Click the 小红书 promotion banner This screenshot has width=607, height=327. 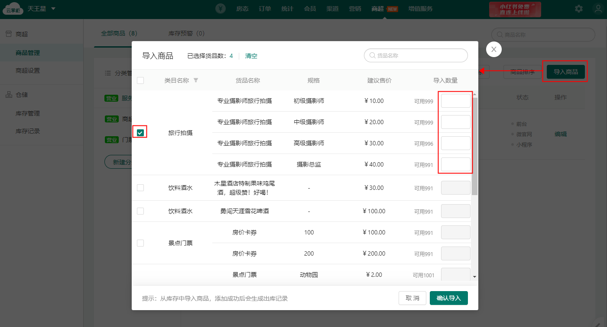(x=515, y=9)
